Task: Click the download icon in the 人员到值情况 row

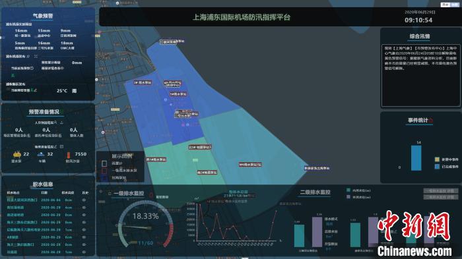Action: tap(61, 122)
